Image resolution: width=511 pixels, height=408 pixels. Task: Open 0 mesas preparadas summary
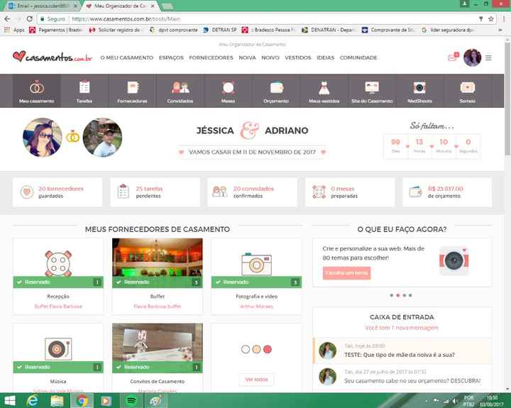click(350, 192)
